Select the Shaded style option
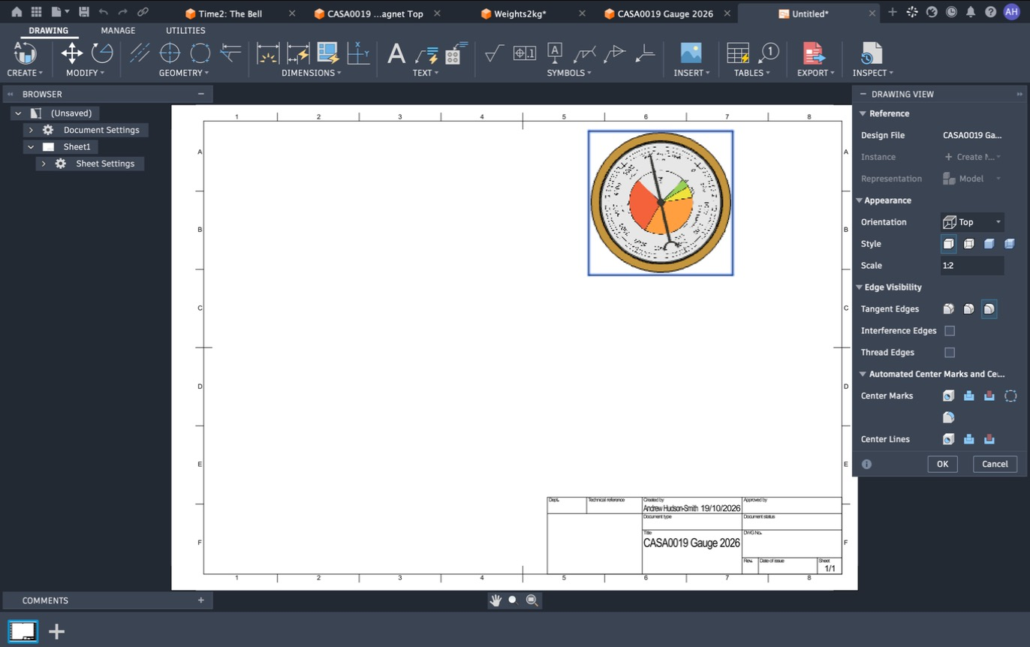The image size is (1030, 647). [x=989, y=244]
